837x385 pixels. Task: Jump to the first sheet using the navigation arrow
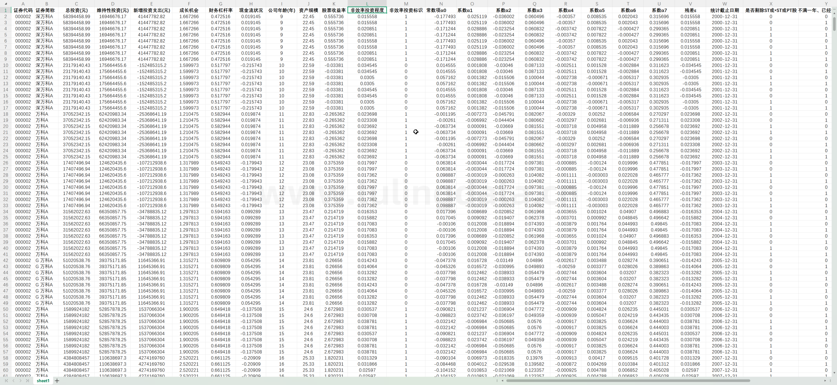(6, 381)
